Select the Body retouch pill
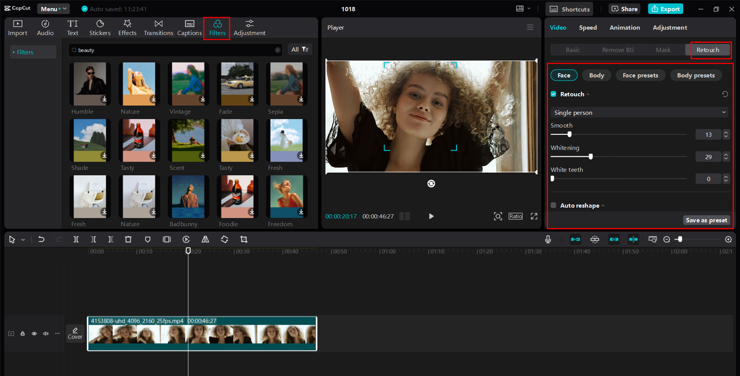The height and width of the screenshot is (376, 740). pyautogui.click(x=597, y=75)
